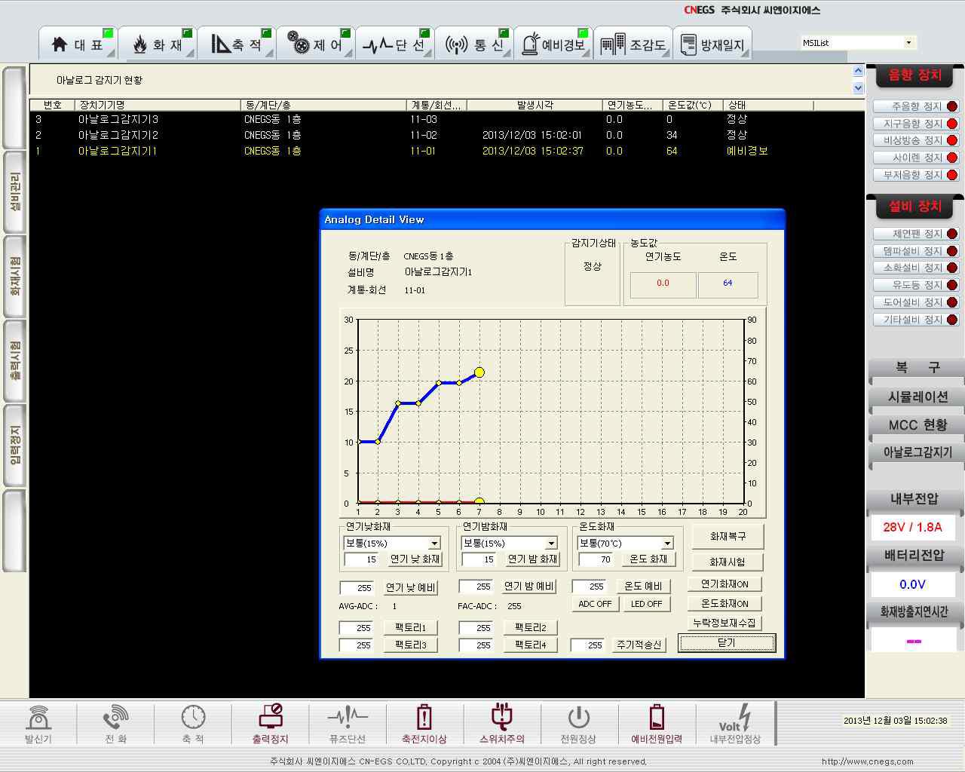Click 화재복구 in the detail dialog
The width and height of the screenshot is (965, 772).
pos(727,536)
